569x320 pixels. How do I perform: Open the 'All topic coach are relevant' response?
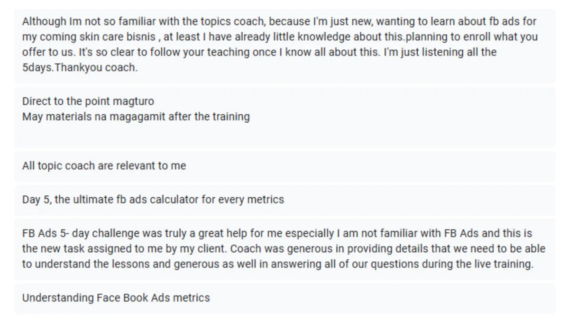point(284,166)
